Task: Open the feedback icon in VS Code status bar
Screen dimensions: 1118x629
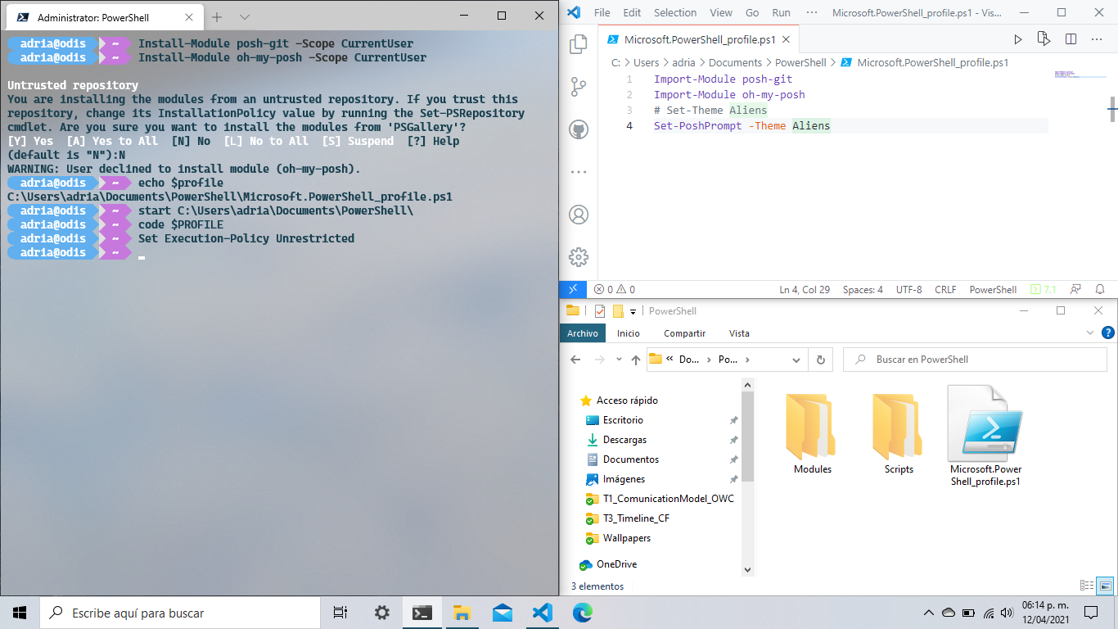Action: 1075,289
